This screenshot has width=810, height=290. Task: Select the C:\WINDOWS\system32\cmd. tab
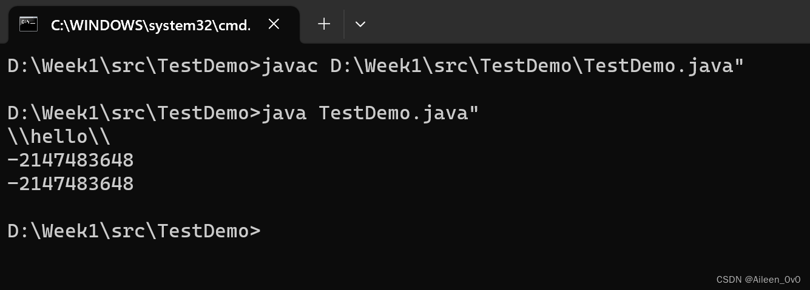[150, 25]
